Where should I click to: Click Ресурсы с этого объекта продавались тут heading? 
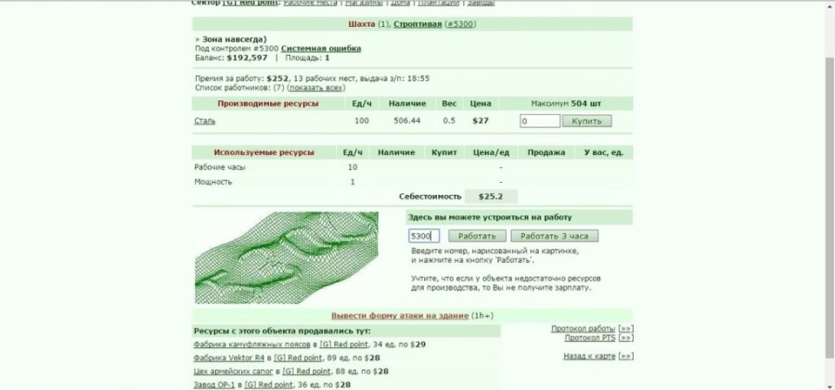pyautogui.click(x=283, y=331)
